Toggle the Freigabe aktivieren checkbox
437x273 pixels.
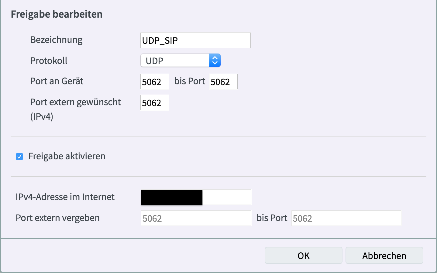click(19, 157)
